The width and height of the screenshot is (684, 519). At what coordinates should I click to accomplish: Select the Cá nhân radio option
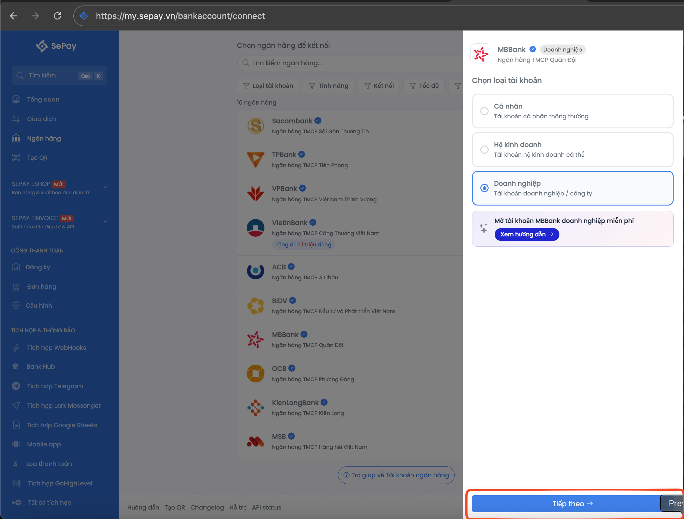485,111
